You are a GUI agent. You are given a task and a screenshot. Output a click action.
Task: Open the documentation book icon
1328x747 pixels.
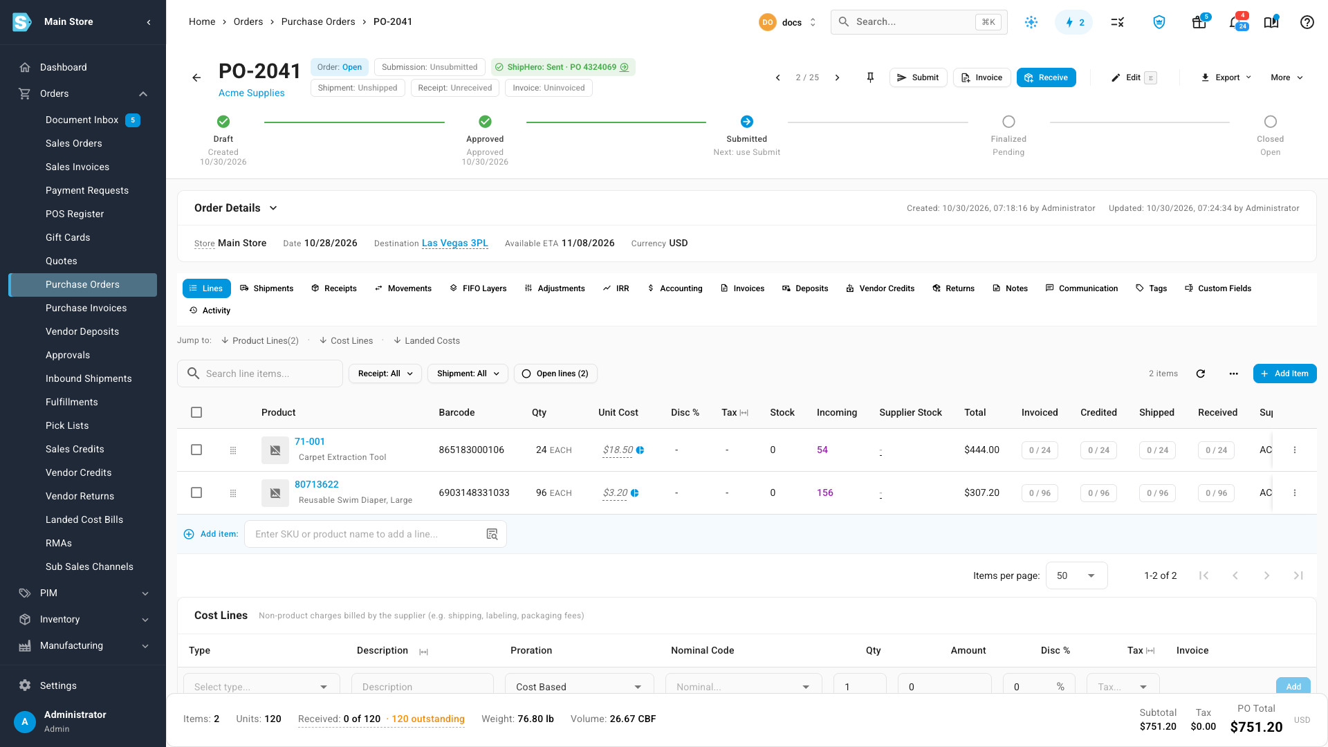[x=1271, y=22]
